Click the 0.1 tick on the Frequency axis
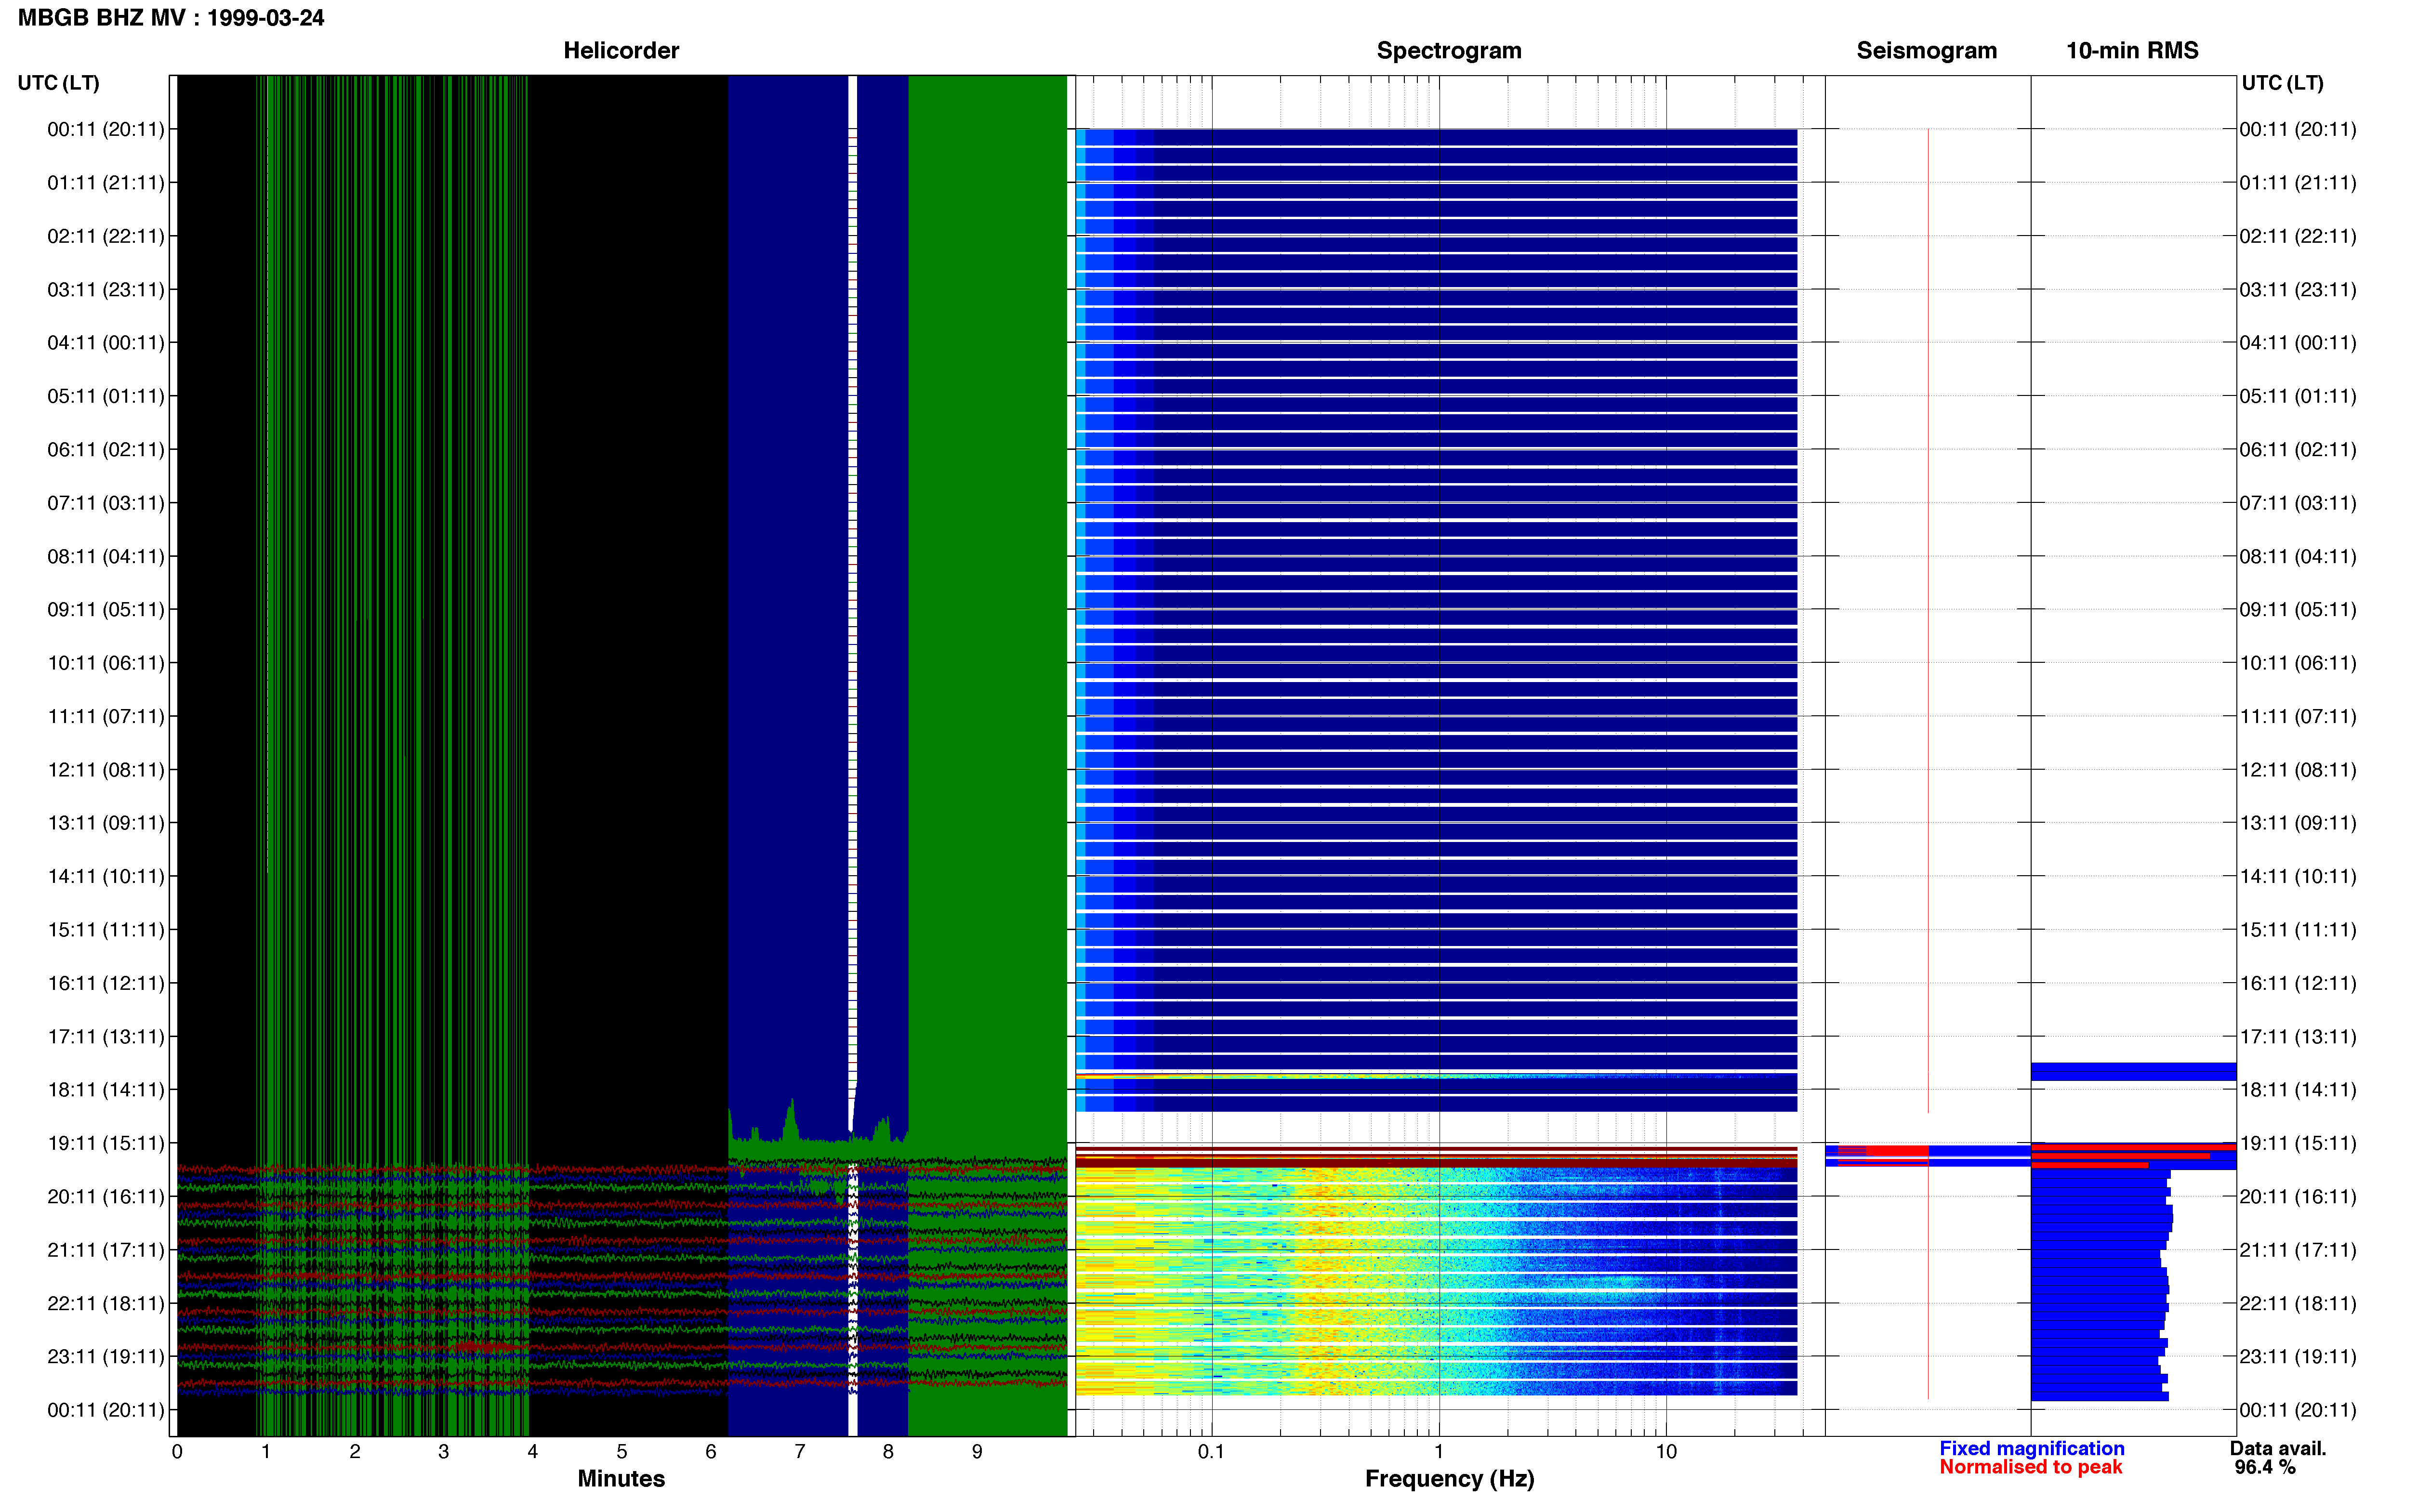Screen dimensions: 2418x1512 [1211, 1452]
